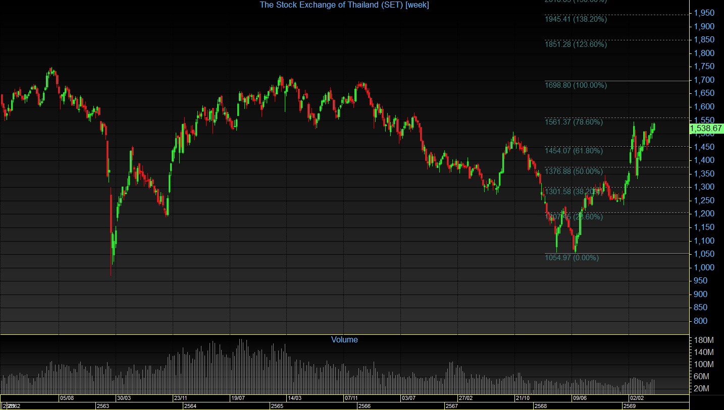The width and height of the screenshot is (724, 410).
Task: Click the 1698.80 (100.00%) Fibonacci label
Action: (x=576, y=85)
